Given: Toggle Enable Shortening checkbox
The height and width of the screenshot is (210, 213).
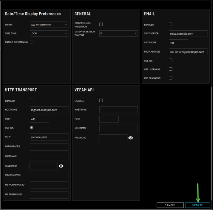Looking at the screenshot, I should (32, 42).
